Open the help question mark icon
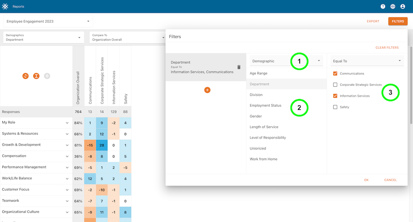 [x=383, y=7]
